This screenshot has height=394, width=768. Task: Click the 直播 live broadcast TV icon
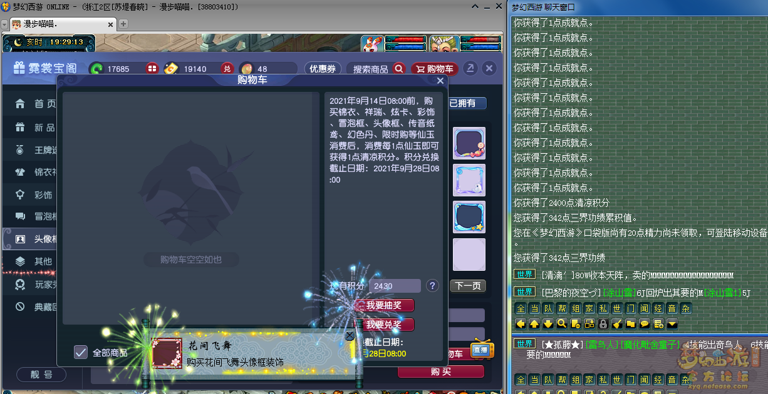tap(481, 350)
